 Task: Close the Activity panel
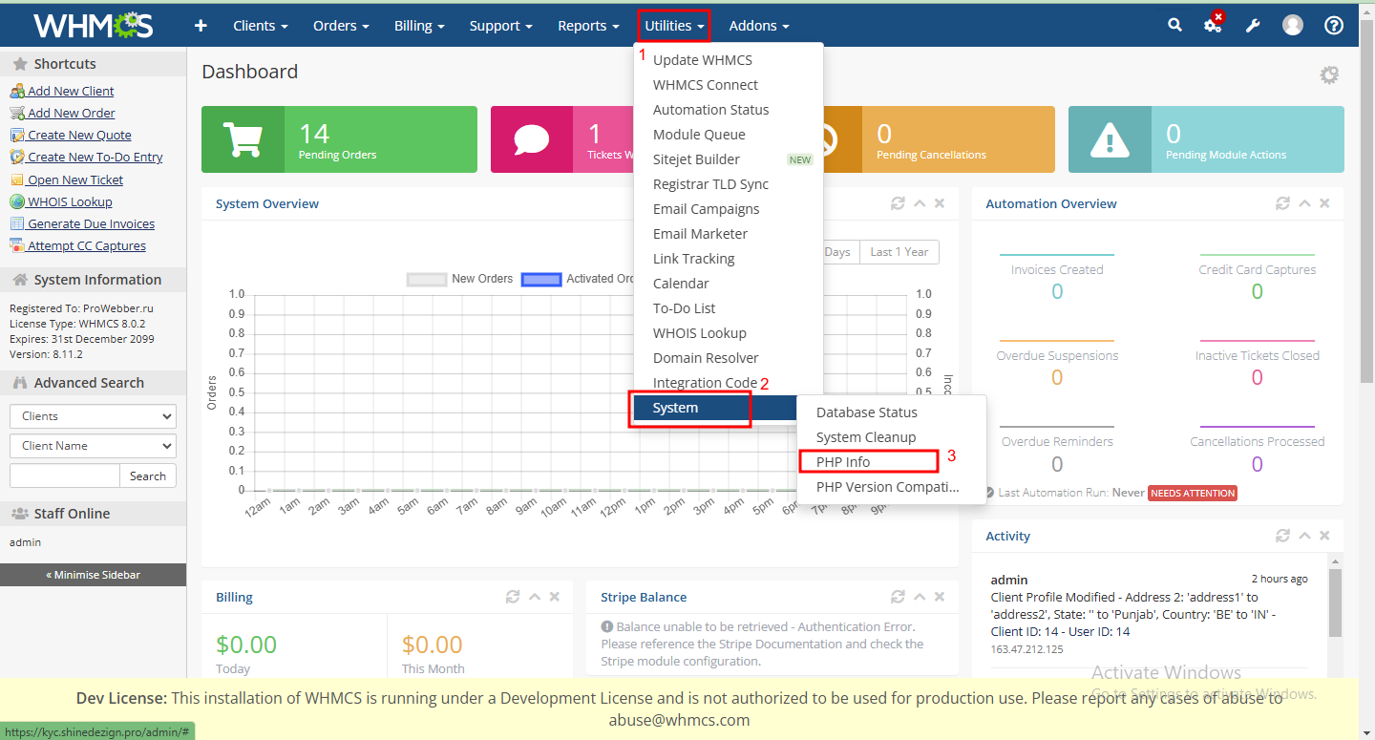click(1324, 536)
